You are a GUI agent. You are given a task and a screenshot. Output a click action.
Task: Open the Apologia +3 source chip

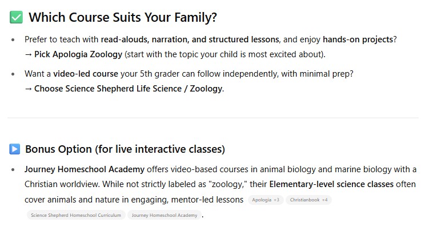(x=266, y=200)
